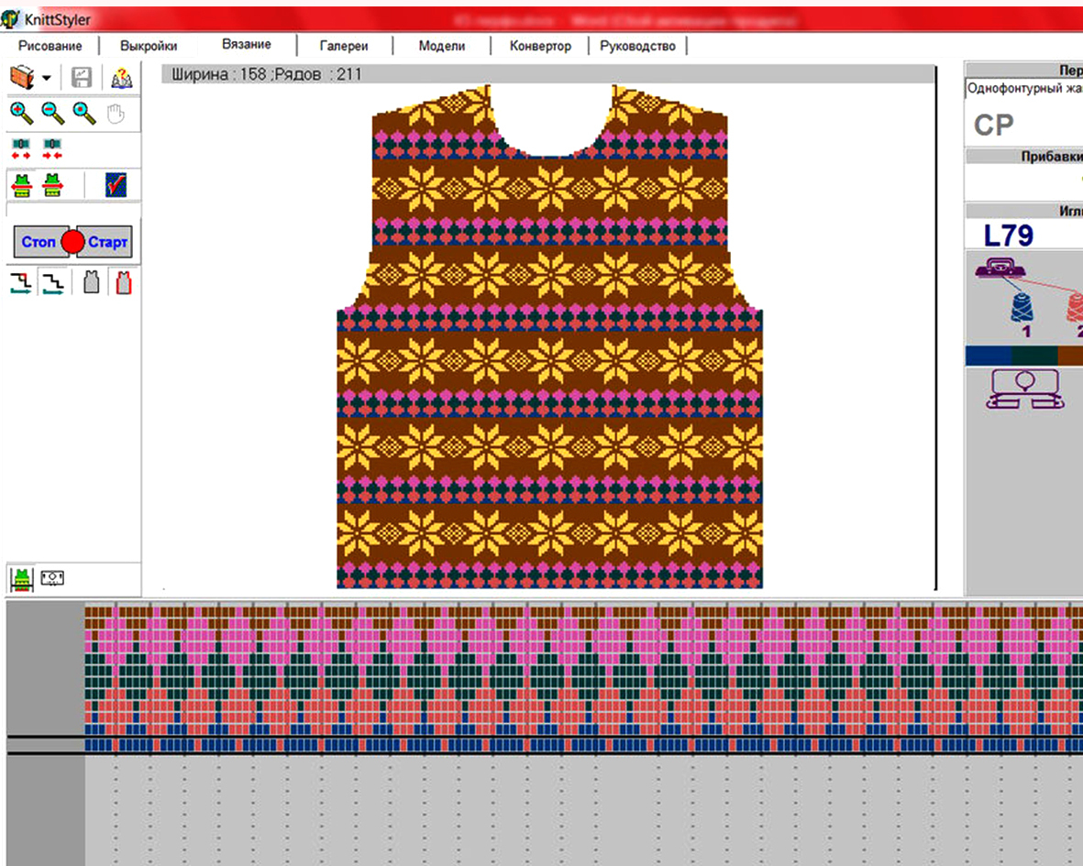Click the Однофонтурный жаккард field
Screen dimensions: 1083x866
coord(1023,88)
